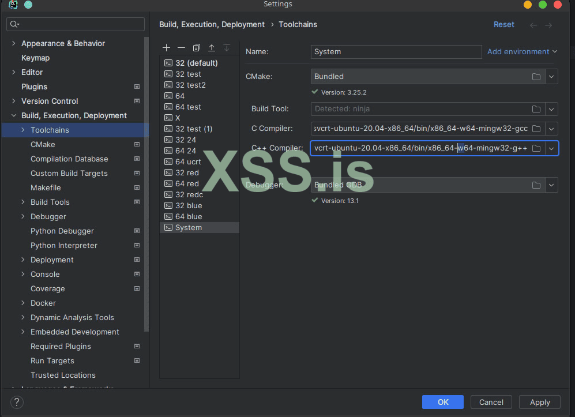Browse for Debugger folder icon
The image size is (575, 417).
(x=536, y=185)
